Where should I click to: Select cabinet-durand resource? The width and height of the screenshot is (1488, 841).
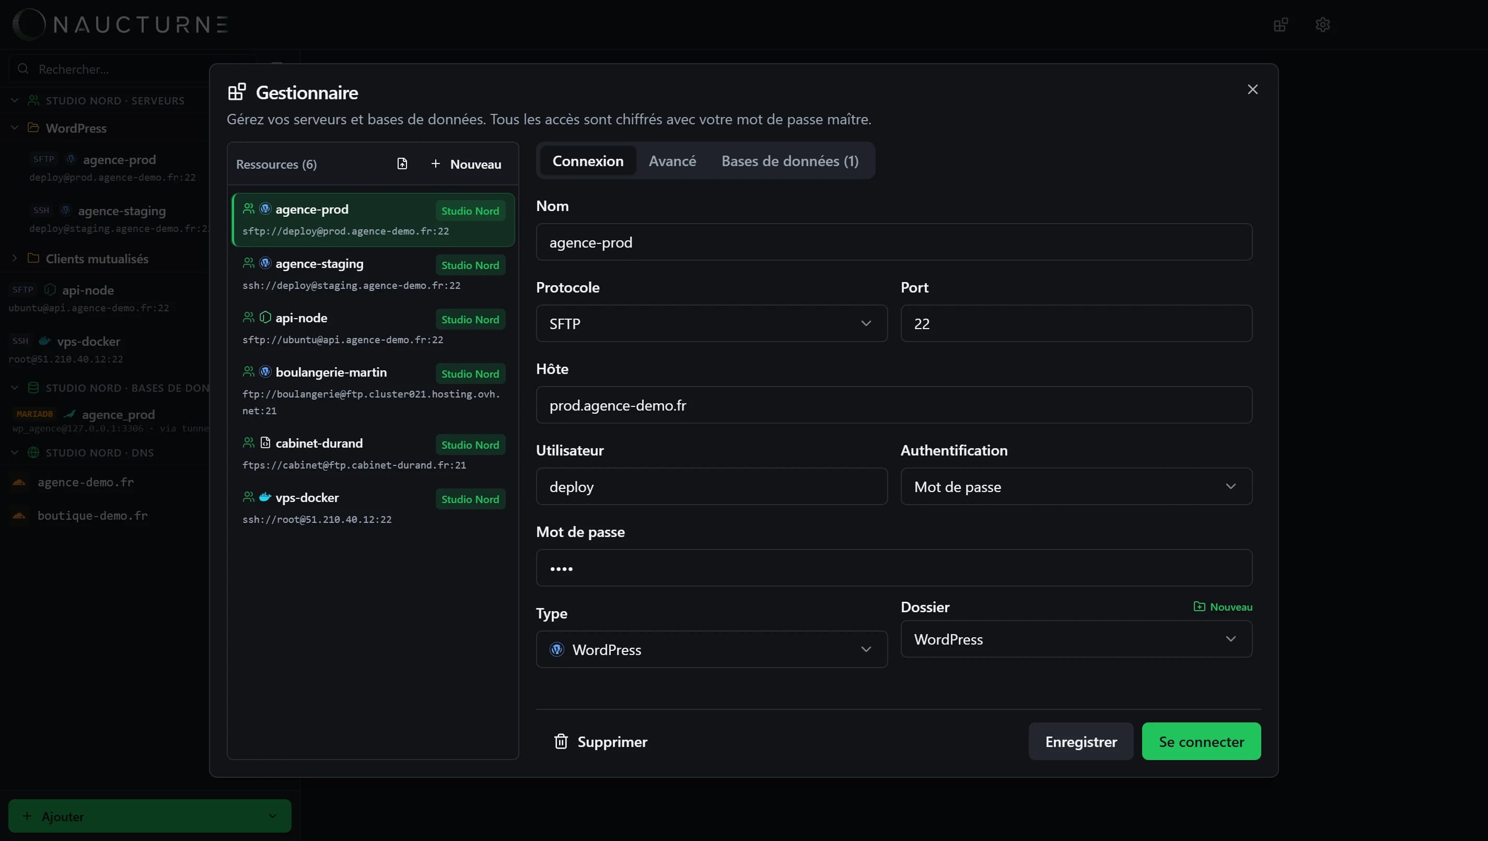pos(373,454)
